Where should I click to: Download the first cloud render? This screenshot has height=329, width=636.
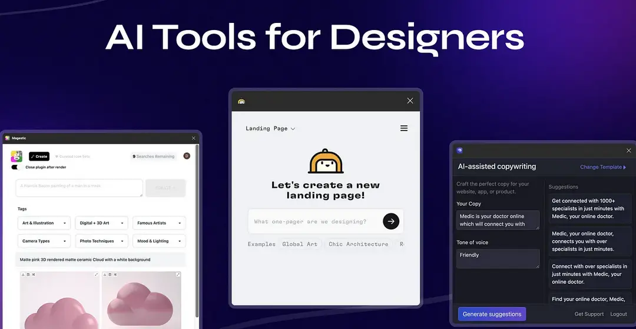(x=23, y=275)
